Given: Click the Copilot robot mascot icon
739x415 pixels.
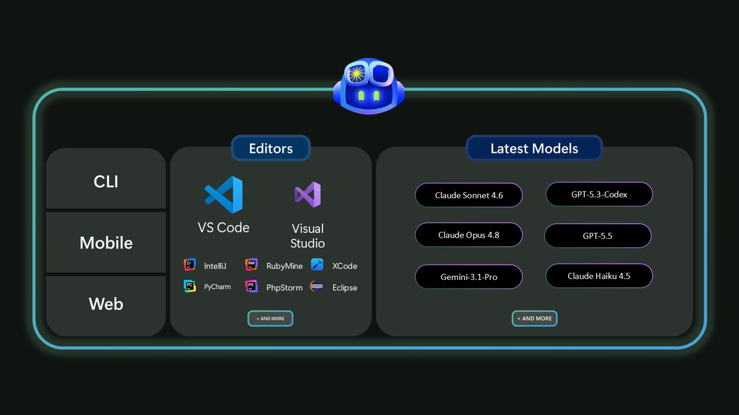Looking at the screenshot, I should click(368, 86).
